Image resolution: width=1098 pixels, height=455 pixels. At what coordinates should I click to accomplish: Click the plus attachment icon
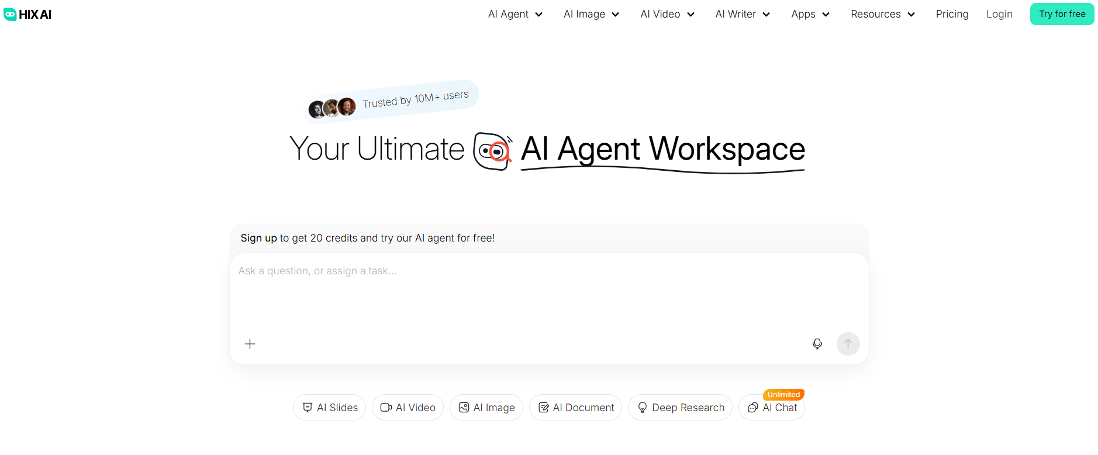(250, 344)
